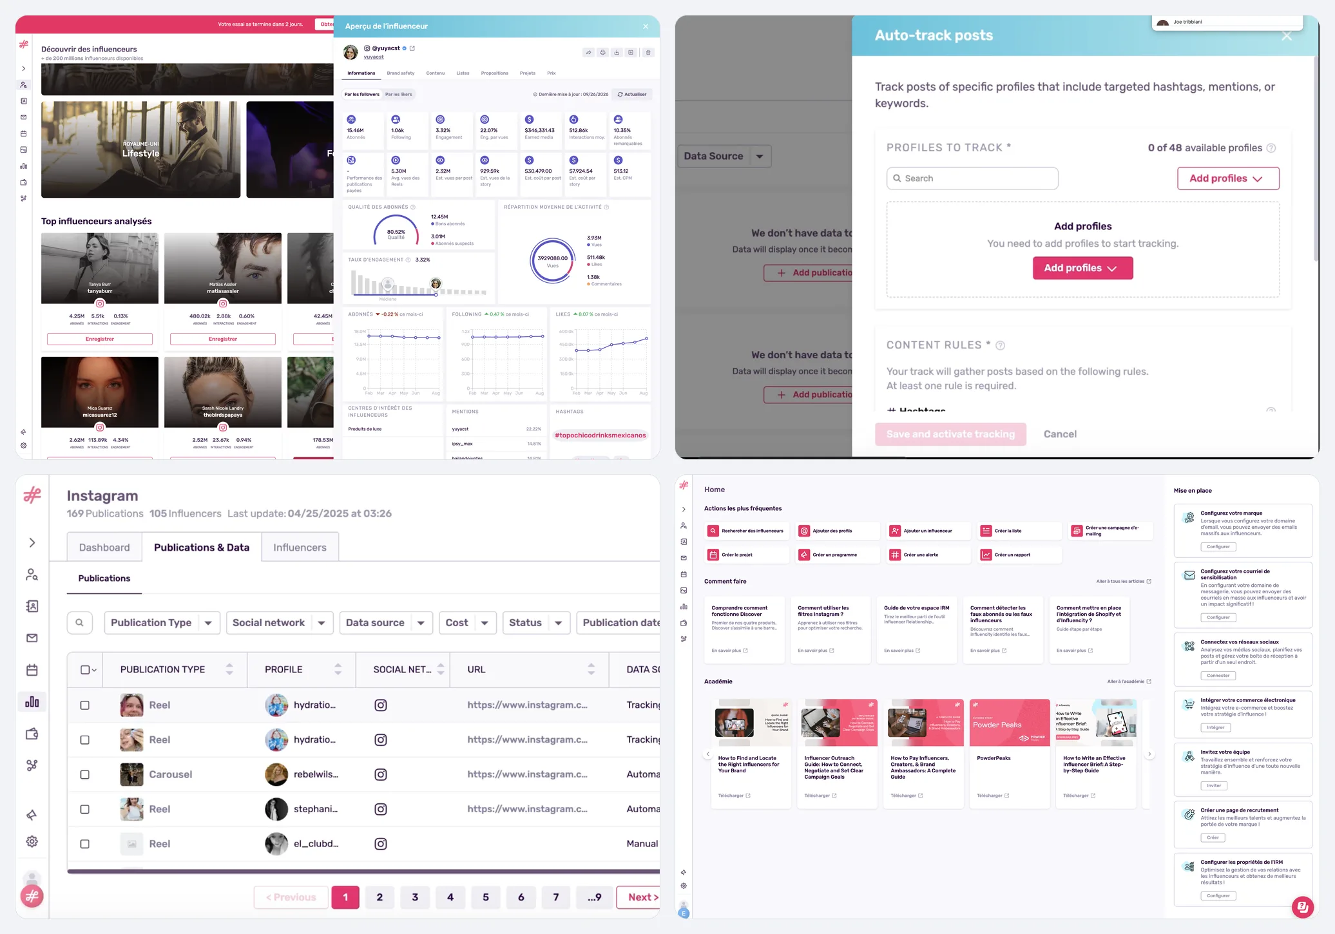Open the Lifestyle Royaume-Uni thumbnail

(140, 149)
